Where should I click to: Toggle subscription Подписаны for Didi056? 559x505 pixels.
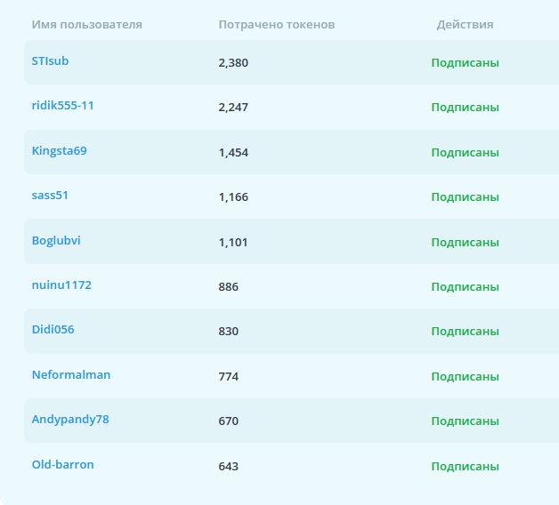point(465,332)
